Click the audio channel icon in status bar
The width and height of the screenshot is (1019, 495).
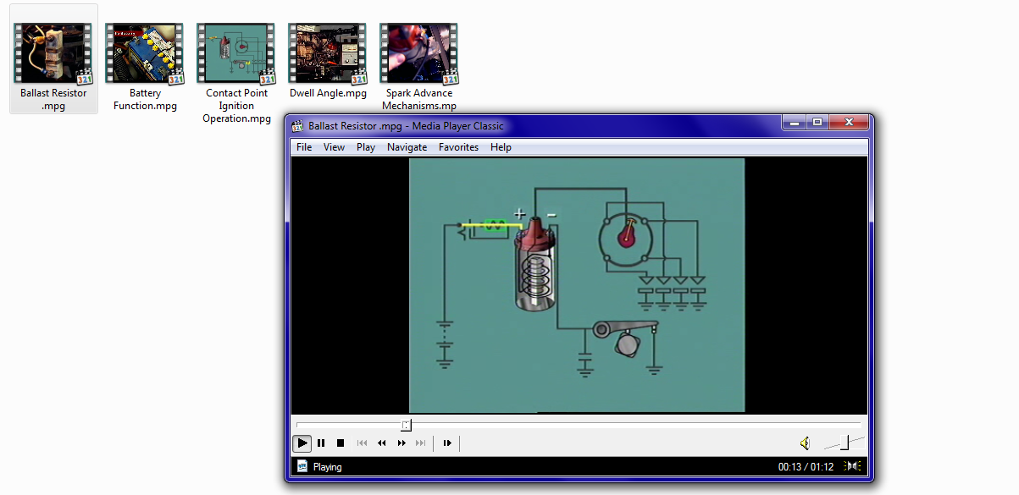(854, 466)
